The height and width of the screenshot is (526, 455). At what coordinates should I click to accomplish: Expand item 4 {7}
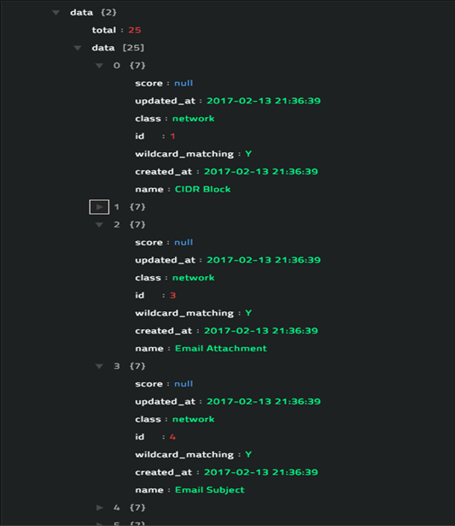point(99,507)
